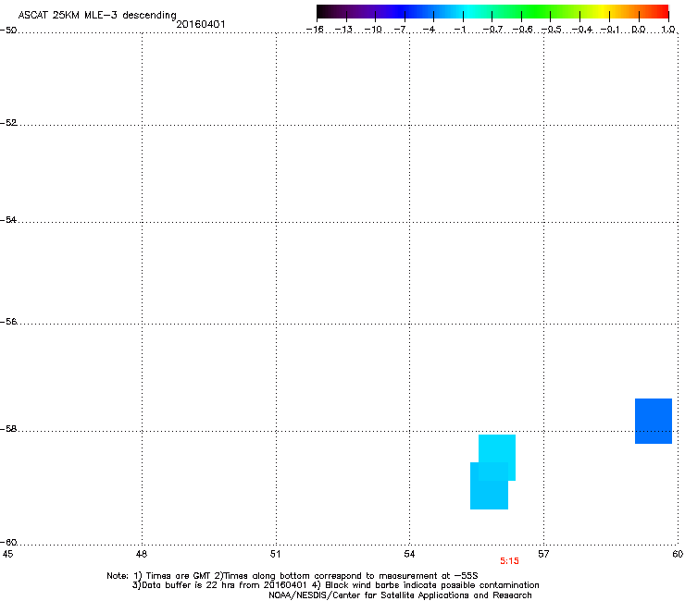Click the title 'ASCAT 25KM MLE-3 descending'
Viewport: 685px width, 601px height.
coord(97,15)
